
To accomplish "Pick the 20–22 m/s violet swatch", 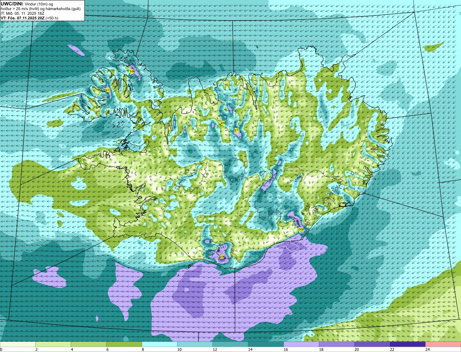I will pyautogui.click(x=372, y=344).
